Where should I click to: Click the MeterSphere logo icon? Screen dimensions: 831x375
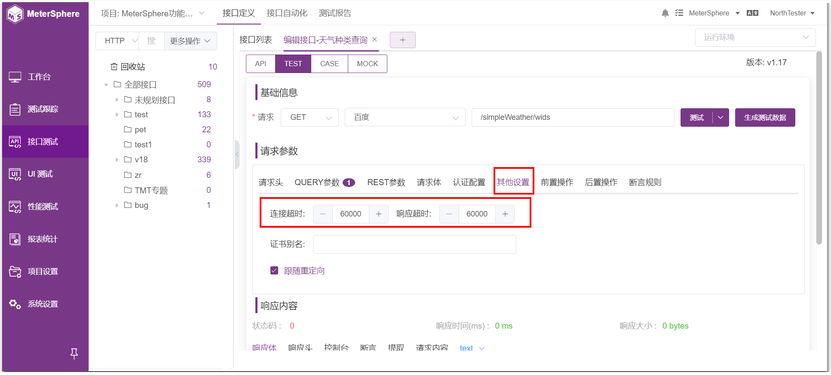point(15,14)
